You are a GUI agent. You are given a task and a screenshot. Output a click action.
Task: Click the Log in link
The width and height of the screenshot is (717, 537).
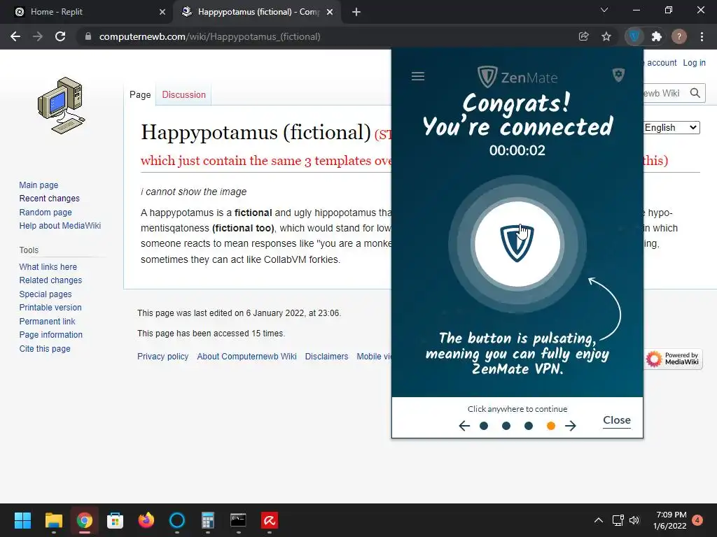click(694, 62)
